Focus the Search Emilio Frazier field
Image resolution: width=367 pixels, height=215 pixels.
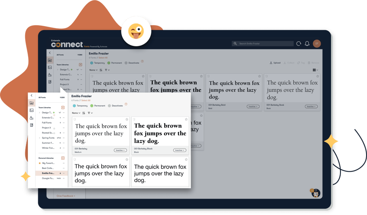(x=263, y=44)
